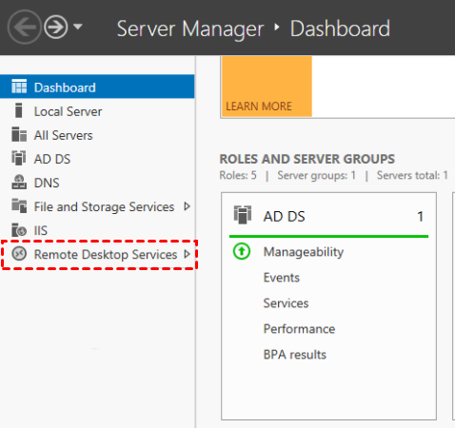Click the IIS role icon
The width and height of the screenshot is (455, 428).
pyautogui.click(x=19, y=229)
